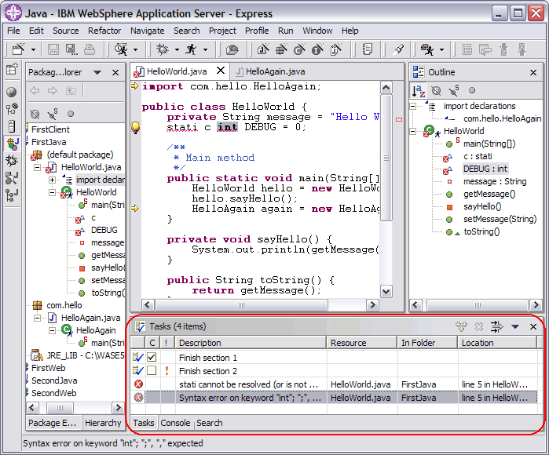Open the Project menu
Viewport: 549px width, 455px height.
[x=222, y=31]
